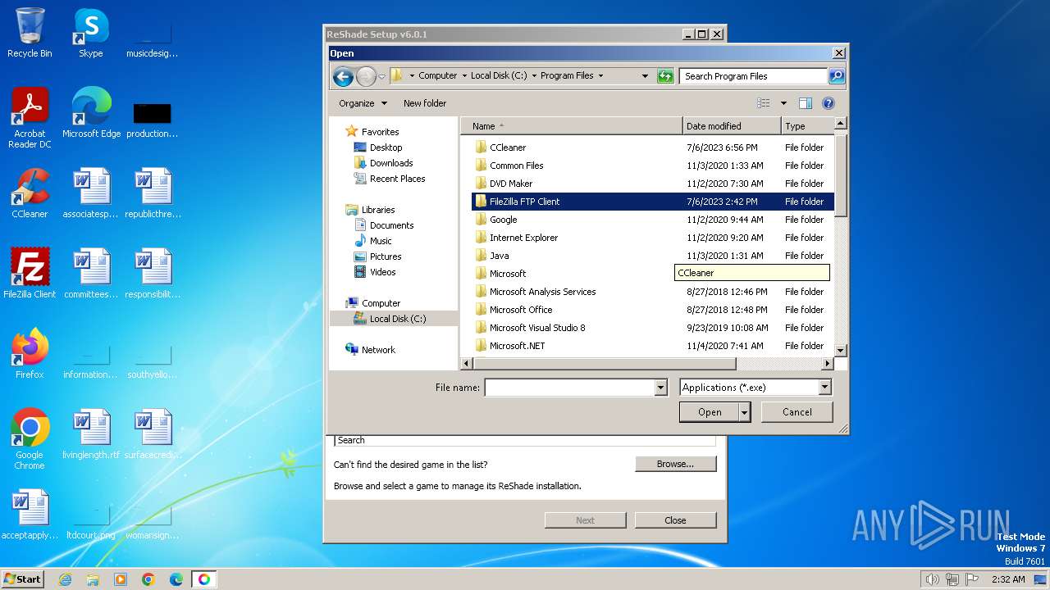
Task: Select Desktop under Favorites
Action: [386, 147]
